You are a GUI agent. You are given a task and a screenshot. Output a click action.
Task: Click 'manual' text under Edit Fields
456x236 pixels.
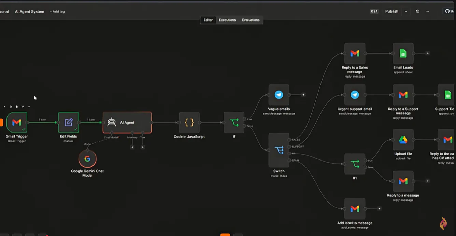[x=69, y=141]
